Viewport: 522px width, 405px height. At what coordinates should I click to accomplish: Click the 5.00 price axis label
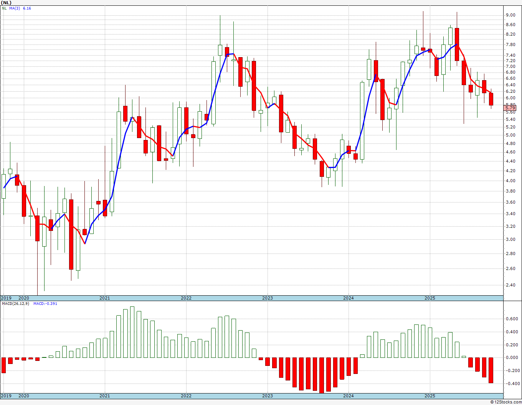pyautogui.click(x=510, y=135)
